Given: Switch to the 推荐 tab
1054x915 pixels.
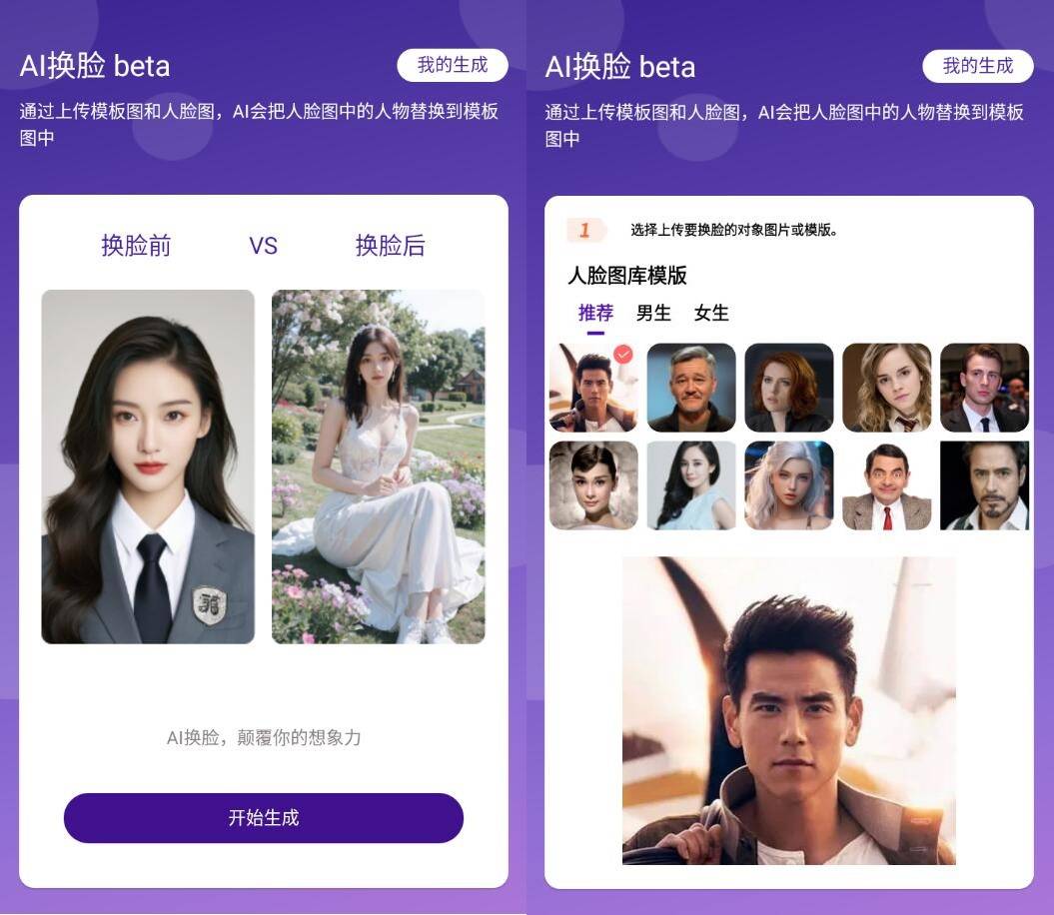Looking at the screenshot, I should (595, 313).
